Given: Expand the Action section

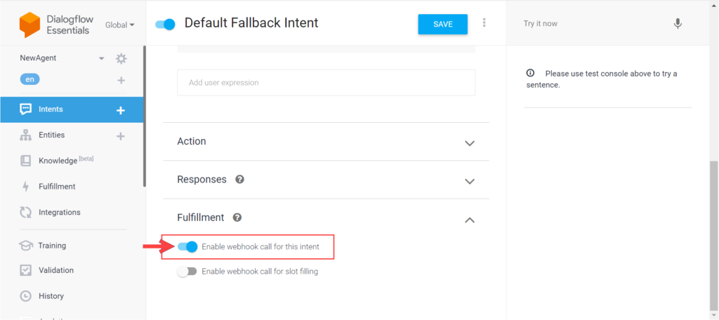Looking at the screenshot, I should tap(470, 142).
